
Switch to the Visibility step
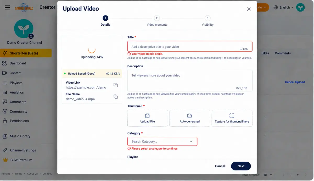[x=208, y=21]
